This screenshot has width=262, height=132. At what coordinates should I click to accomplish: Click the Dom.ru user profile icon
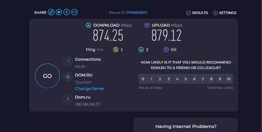(68, 99)
